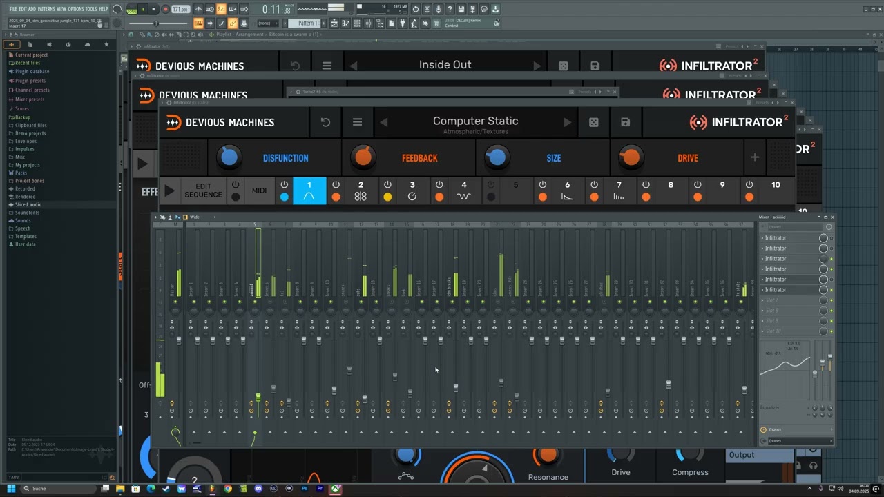Click the MIDI button in Infiltrator
Screen dimensions: 884x497
point(259,191)
